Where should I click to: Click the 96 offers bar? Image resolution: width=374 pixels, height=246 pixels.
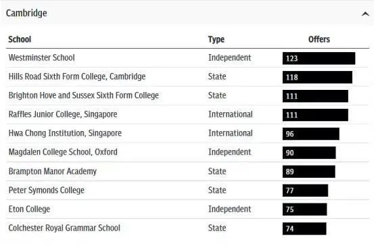(311, 134)
